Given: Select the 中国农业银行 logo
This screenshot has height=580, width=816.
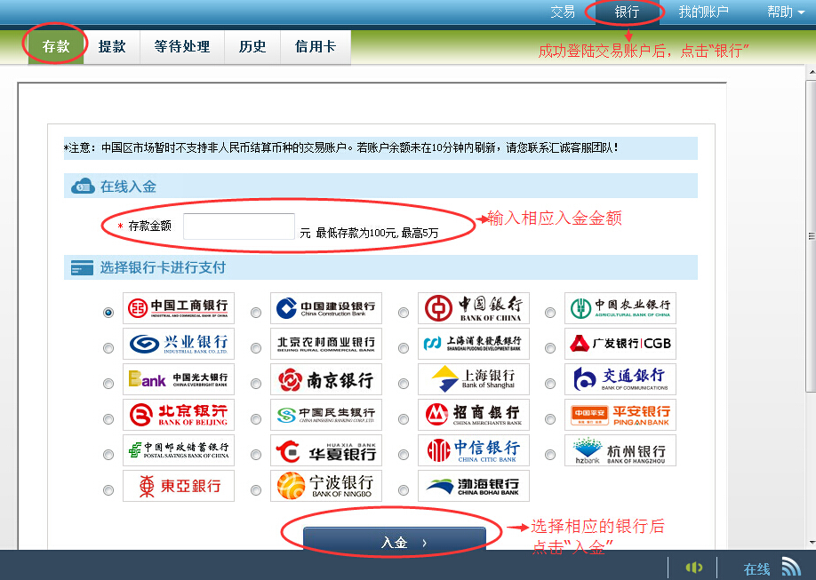Looking at the screenshot, I should point(620,308).
